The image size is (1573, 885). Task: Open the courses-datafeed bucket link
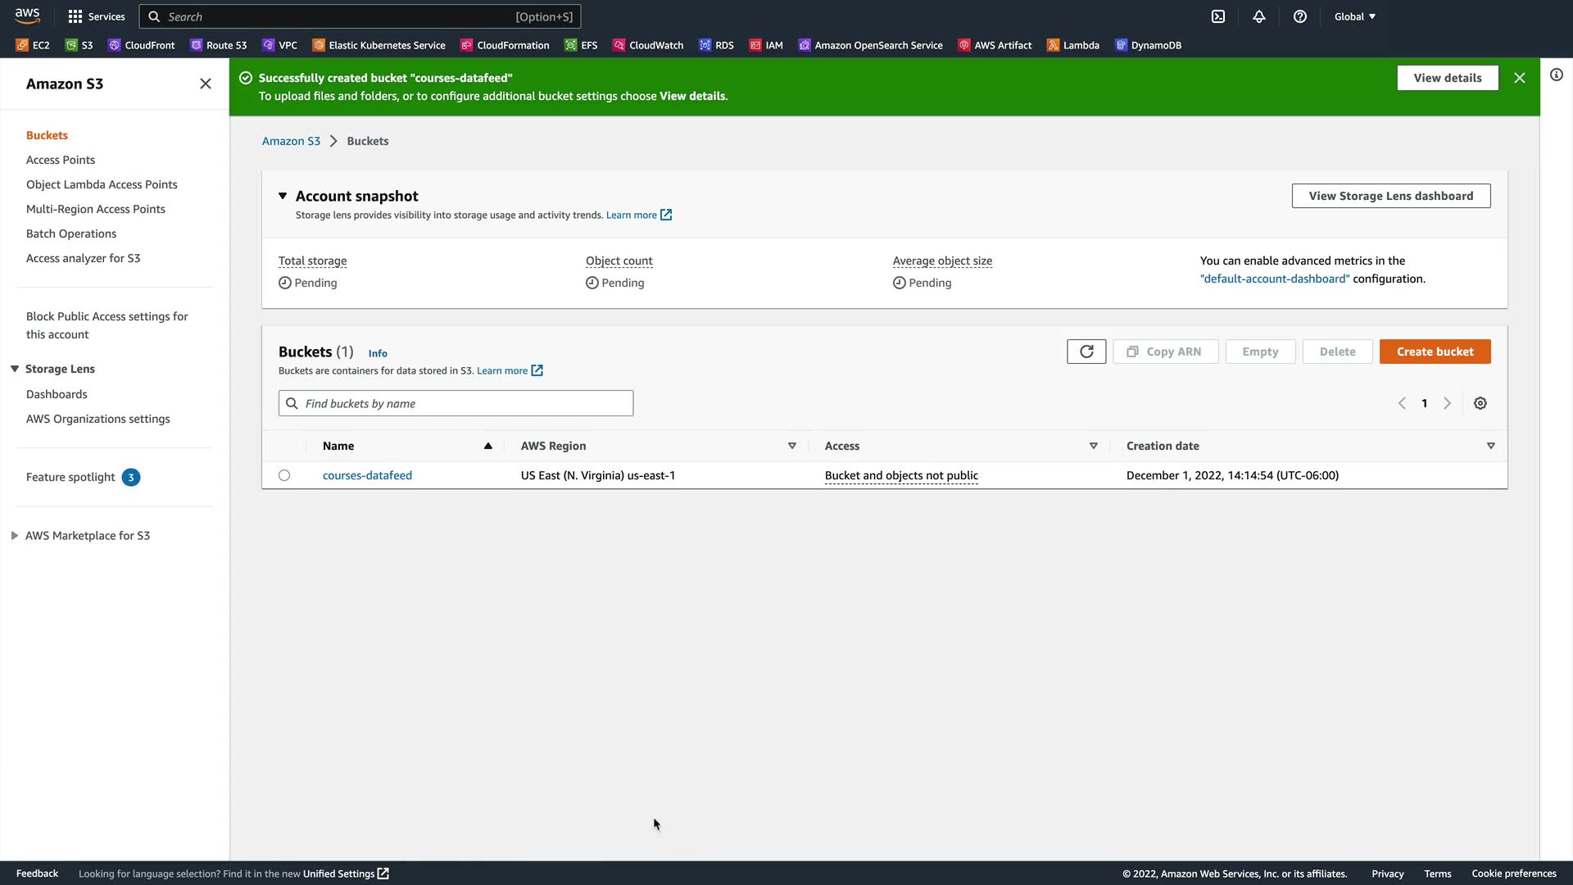pos(367,475)
